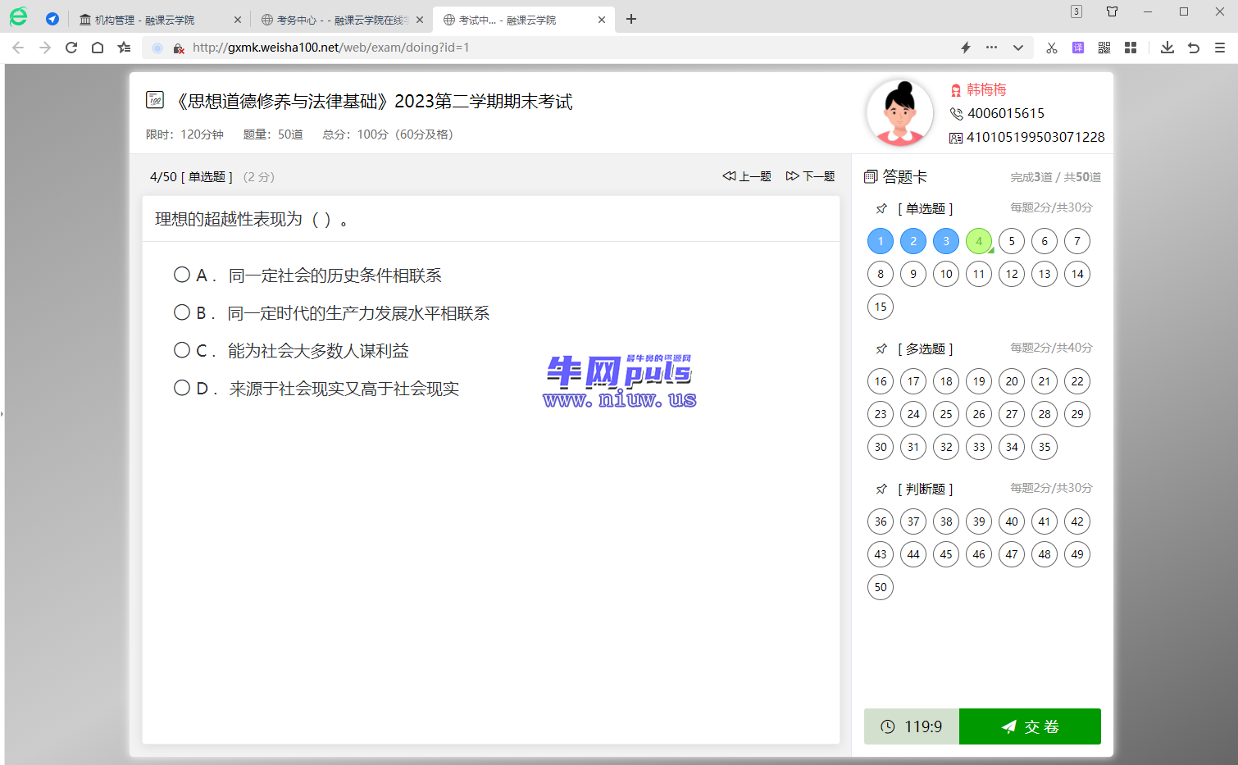The image size is (1238, 765).
Task: Click the blue paper-plane pinned tab icon
Action: pyautogui.click(x=52, y=19)
